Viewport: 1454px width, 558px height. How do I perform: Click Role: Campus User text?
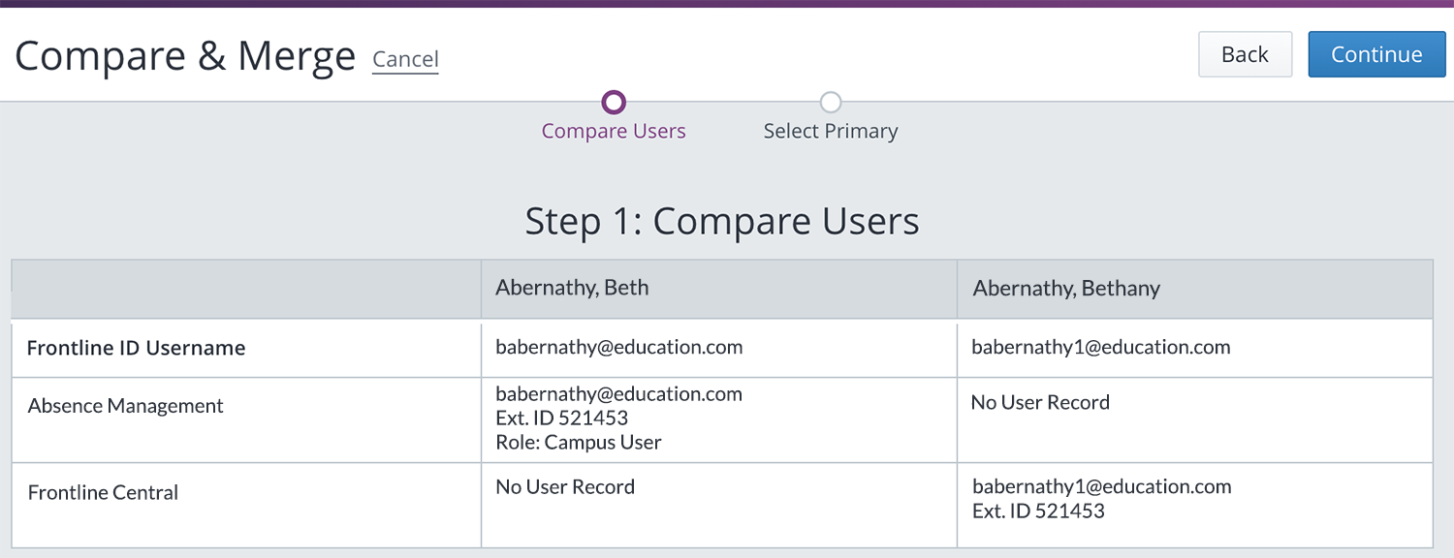pyautogui.click(x=578, y=443)
